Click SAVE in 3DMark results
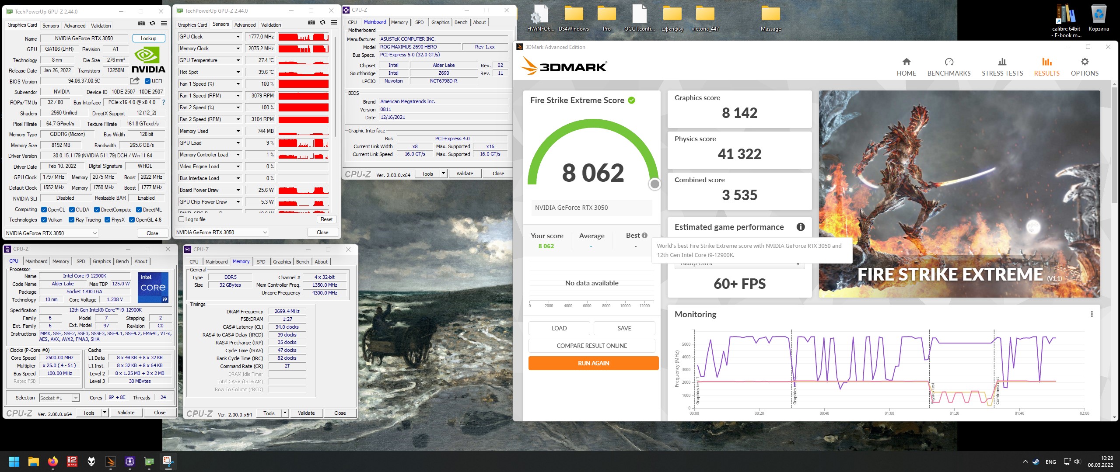 (x=624, y=328)
